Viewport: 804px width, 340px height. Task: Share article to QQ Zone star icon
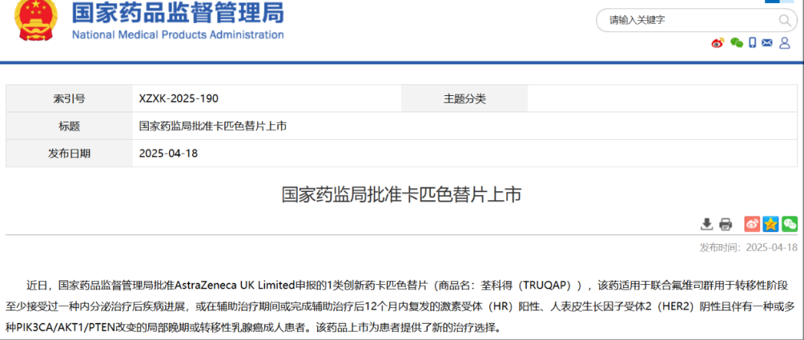point(770,224)
